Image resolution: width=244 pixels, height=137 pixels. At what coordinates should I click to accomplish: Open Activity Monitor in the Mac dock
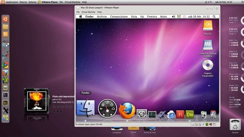pyautogui.click(x=152, y=115)
